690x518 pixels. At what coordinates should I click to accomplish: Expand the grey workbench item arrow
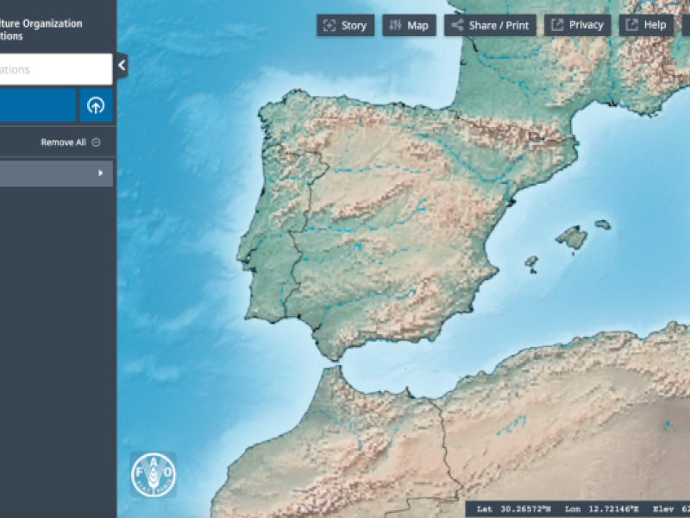(x=100, y=174)
